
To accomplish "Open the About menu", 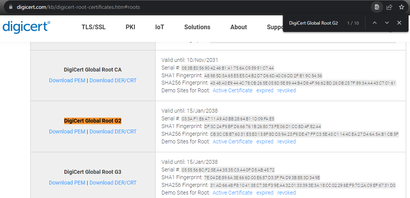I will [238, 27].
